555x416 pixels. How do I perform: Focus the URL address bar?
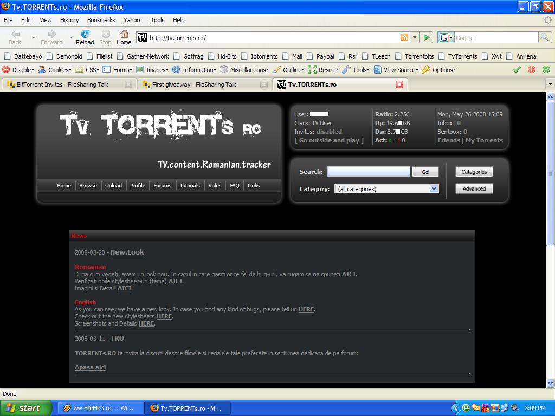point(273,37)
